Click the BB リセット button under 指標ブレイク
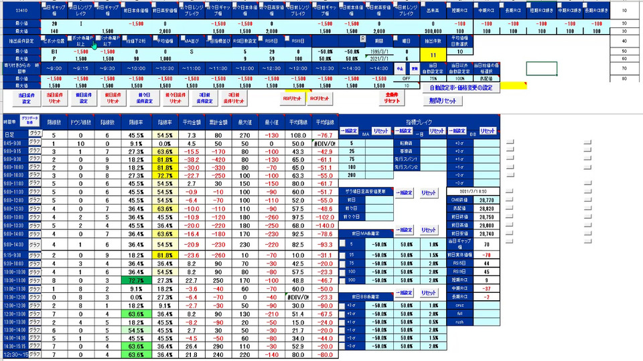 click(x=488, y=131)
